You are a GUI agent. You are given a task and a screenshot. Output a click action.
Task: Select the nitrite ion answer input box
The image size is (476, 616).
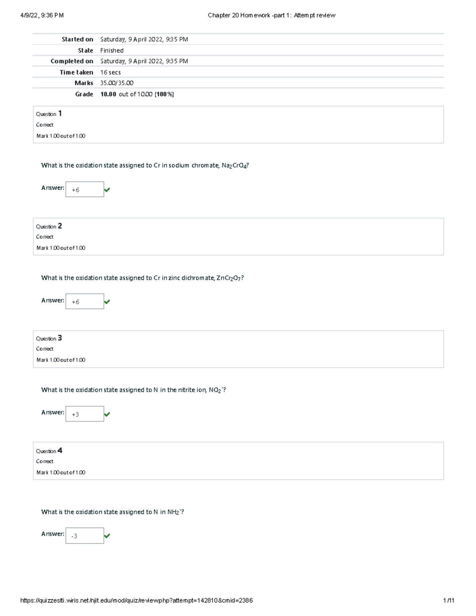[x=84, y=414]
